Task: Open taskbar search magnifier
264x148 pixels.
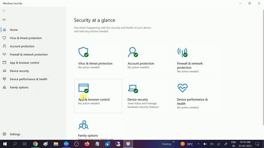Action: coord(15,144)
